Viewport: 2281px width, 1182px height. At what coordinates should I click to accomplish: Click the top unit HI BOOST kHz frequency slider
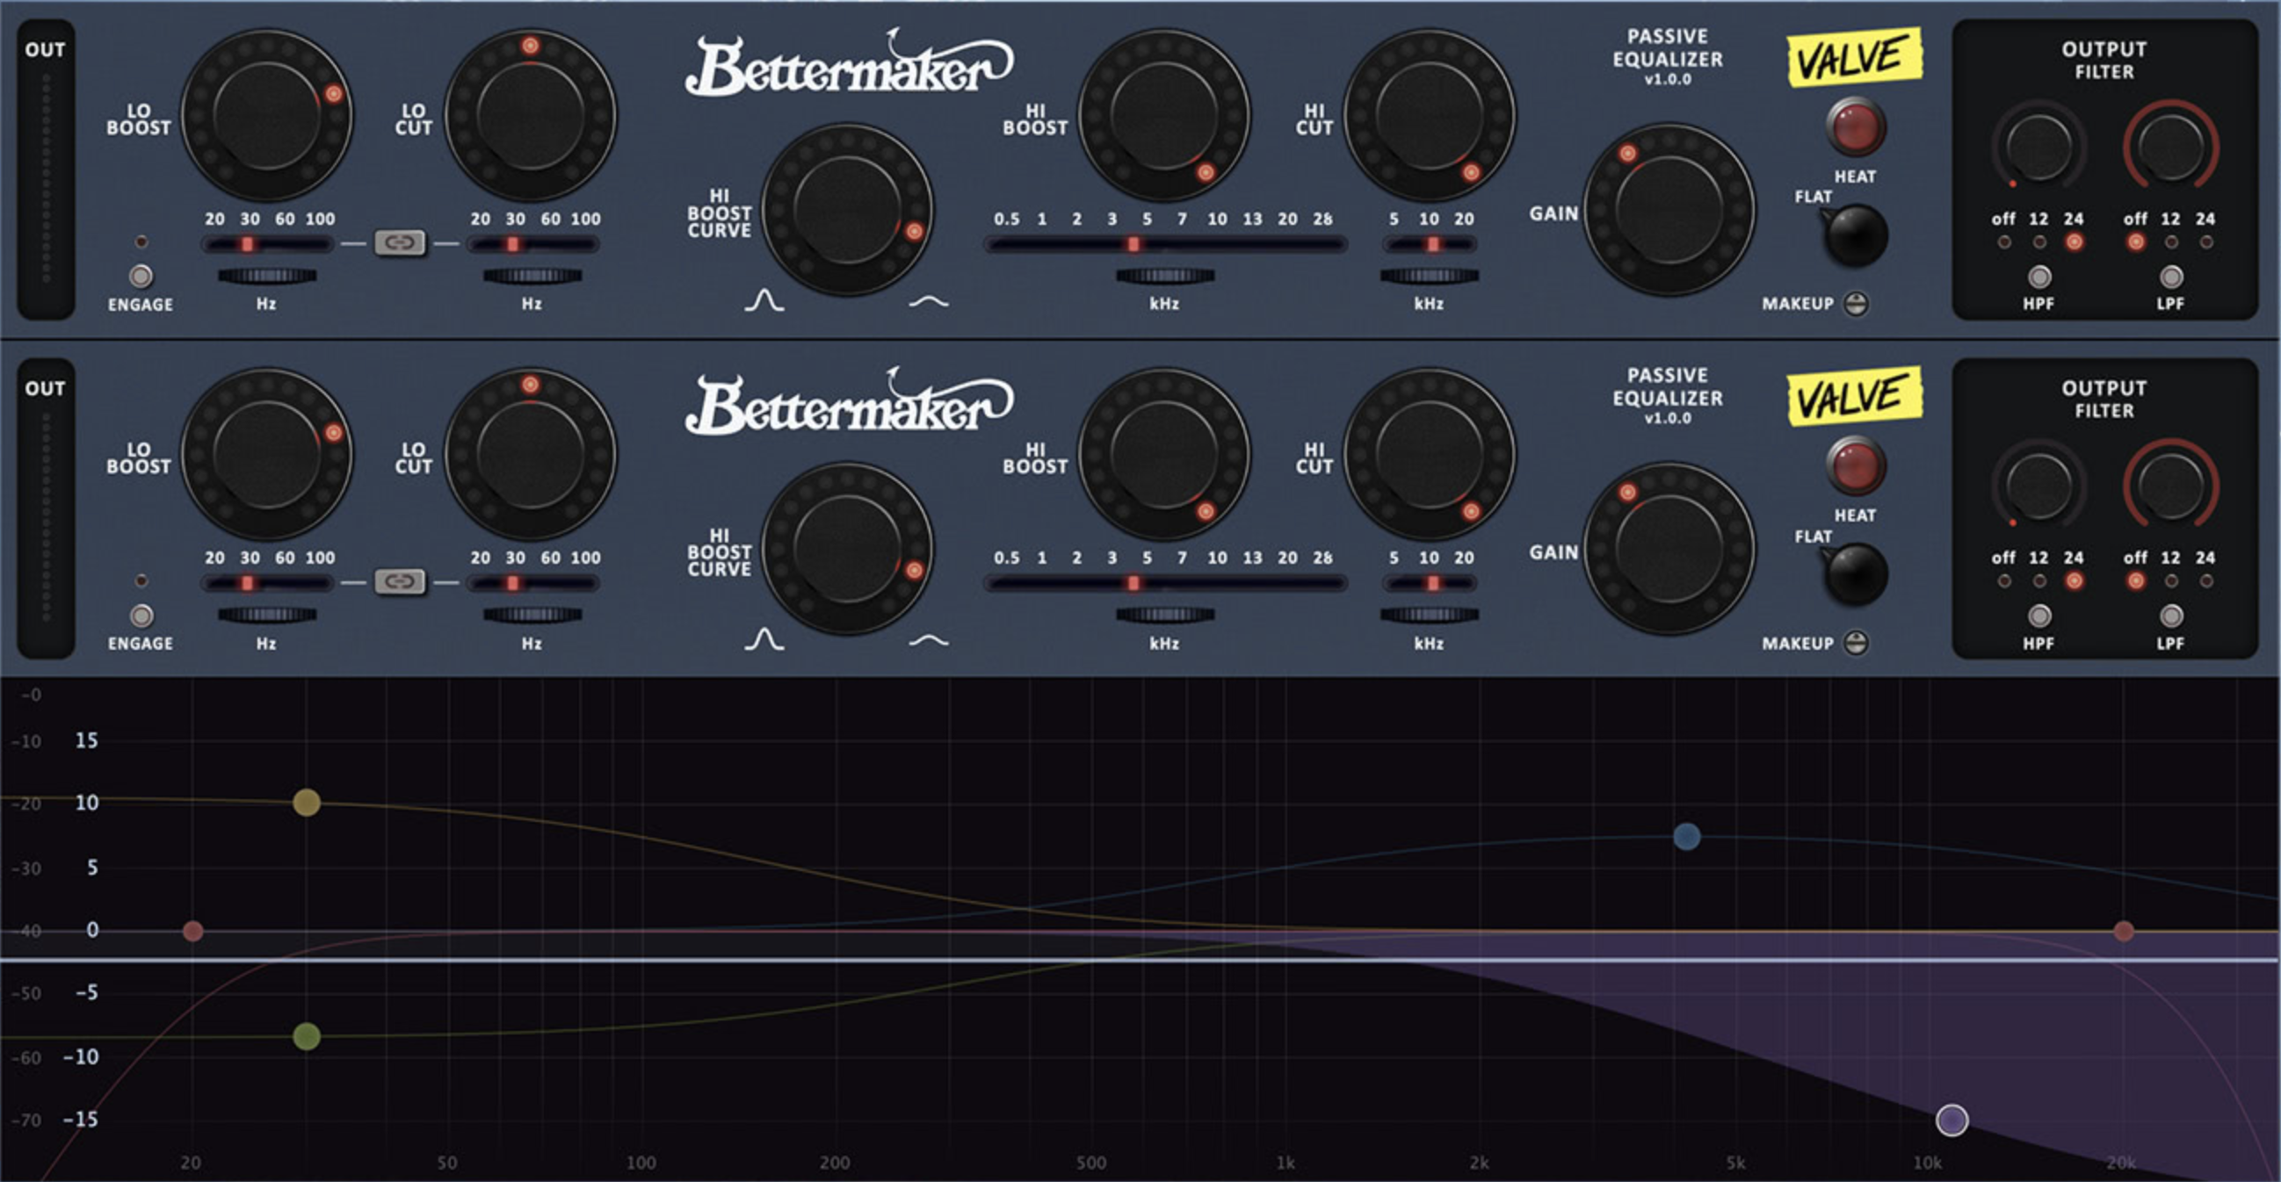tap(1165, 243)
